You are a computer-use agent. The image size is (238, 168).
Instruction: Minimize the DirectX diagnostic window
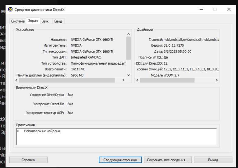click(201, 9)
